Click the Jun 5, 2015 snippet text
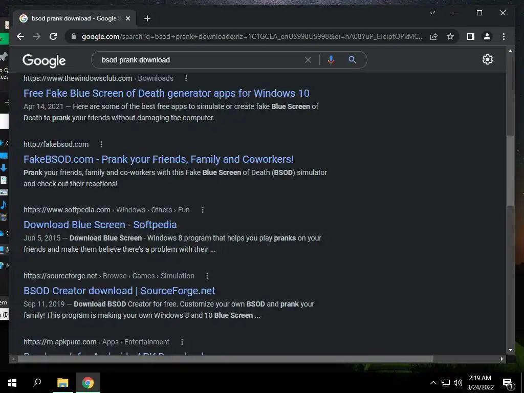The image size is (524, 393). 42,238
